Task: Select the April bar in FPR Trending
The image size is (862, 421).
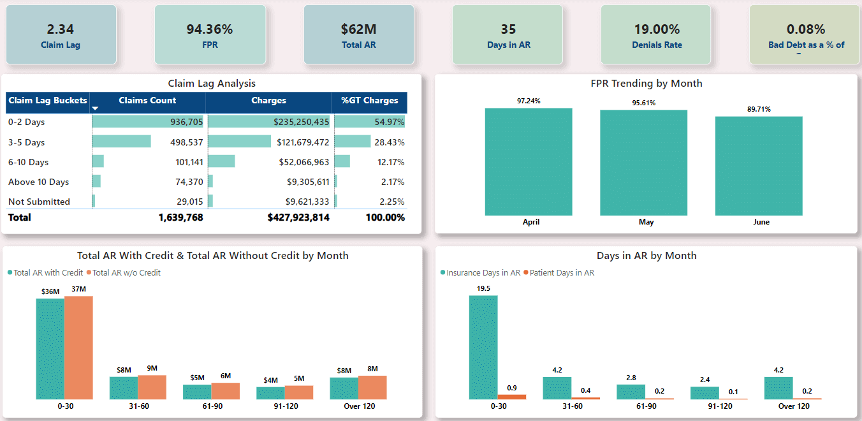Action: [528, 162]
